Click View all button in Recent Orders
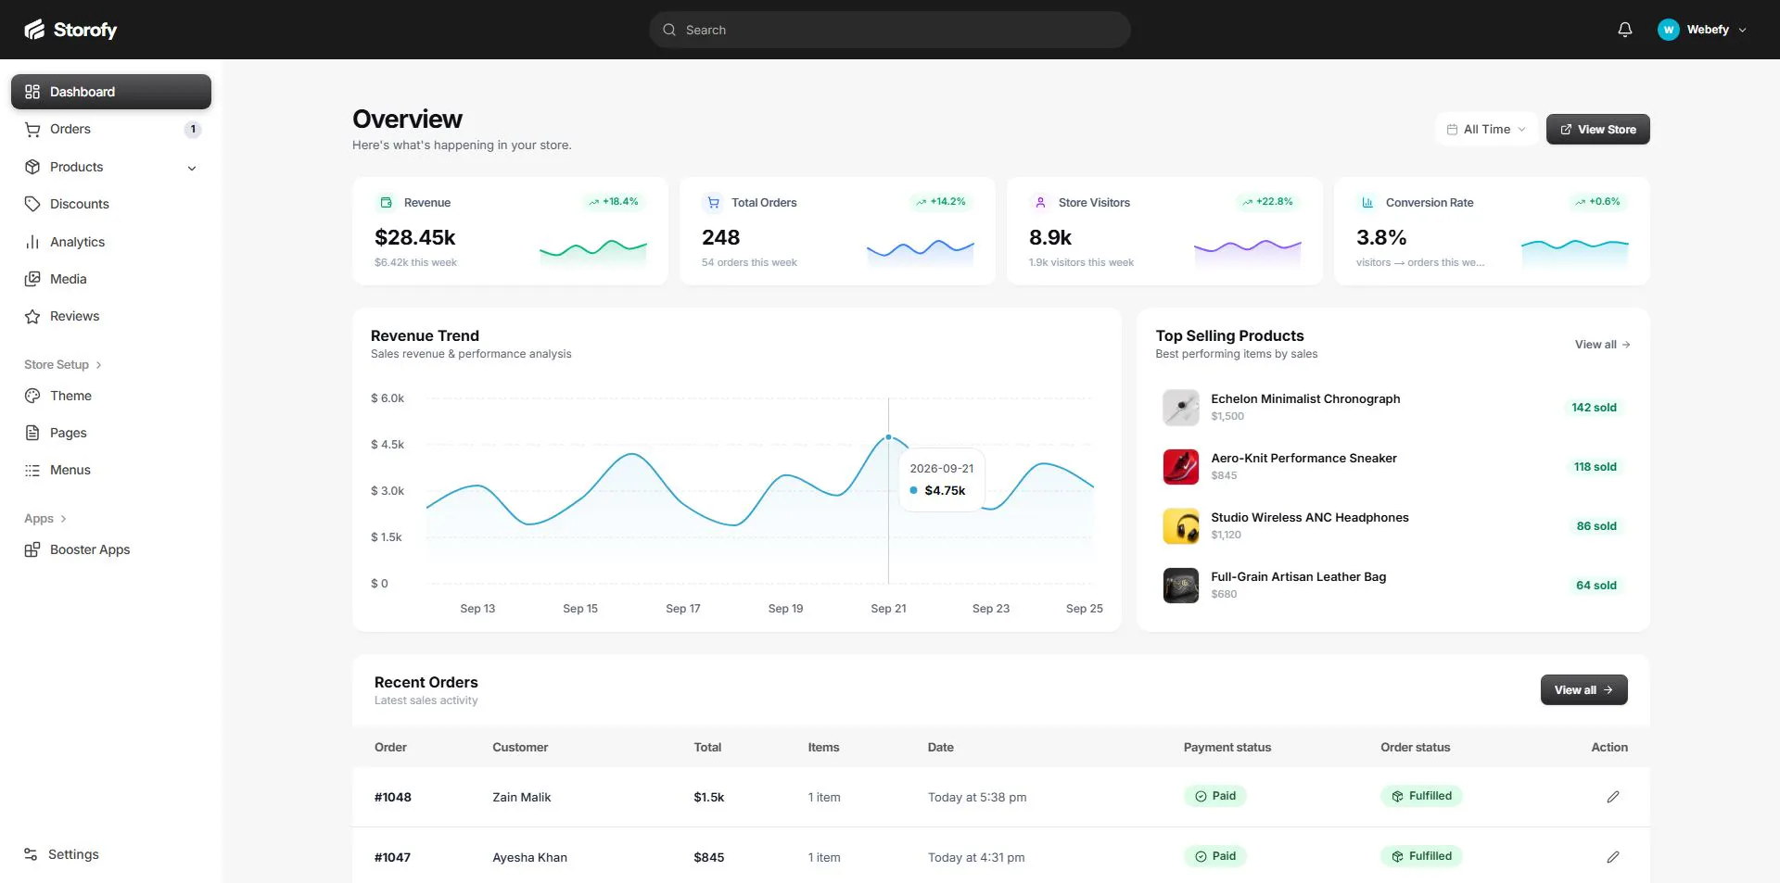This screenshot has width=1780, height=883. 1583,689
